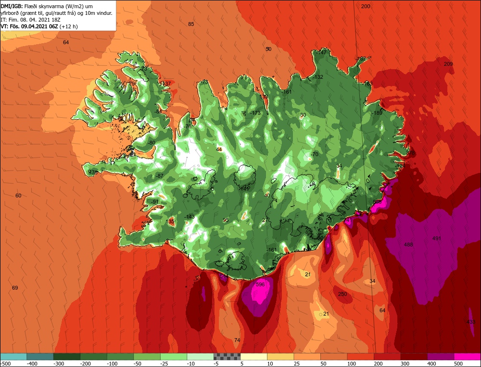Click the -189 value in eastern Iceland

[x=377, y=113]
